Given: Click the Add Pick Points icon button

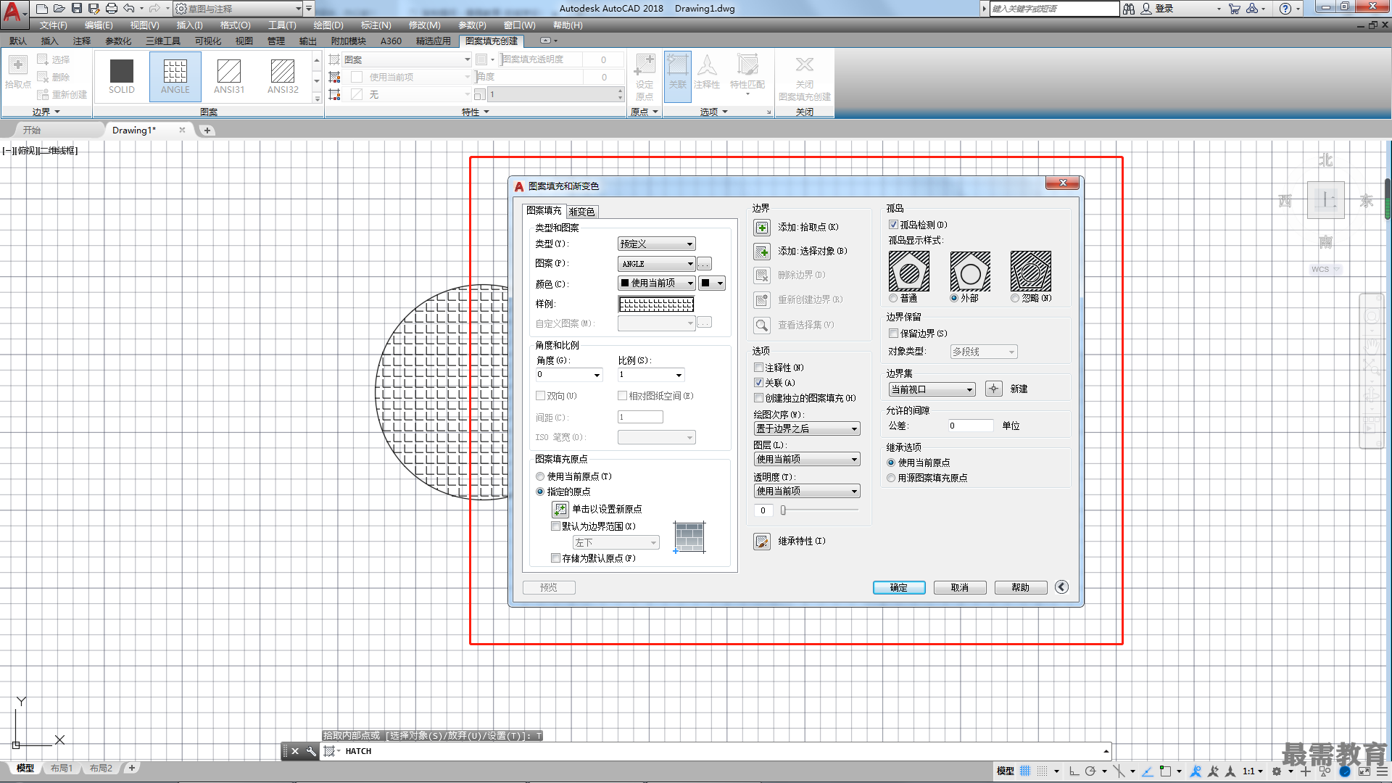Looking at the screenshot, I should point(761,228).
